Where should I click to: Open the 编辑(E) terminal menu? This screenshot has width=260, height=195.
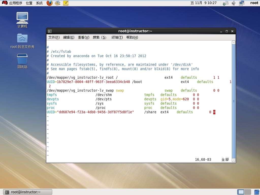pos(69,38)
